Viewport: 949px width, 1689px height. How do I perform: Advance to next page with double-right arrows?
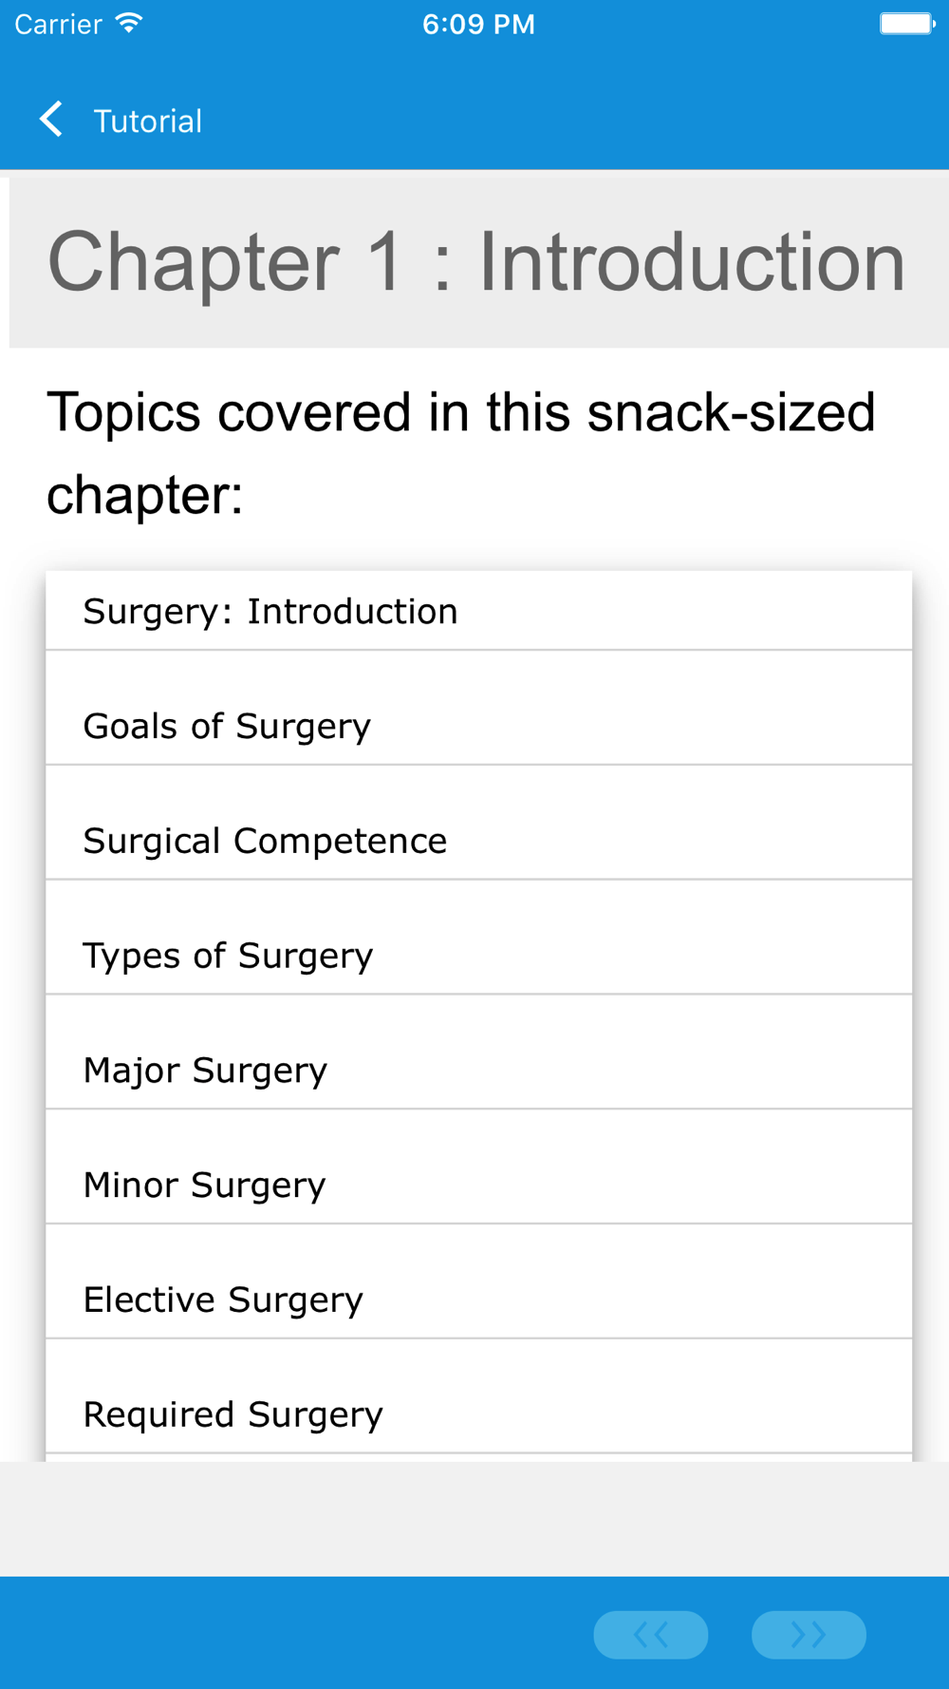pyautogui.click(x=809, y=1635)
